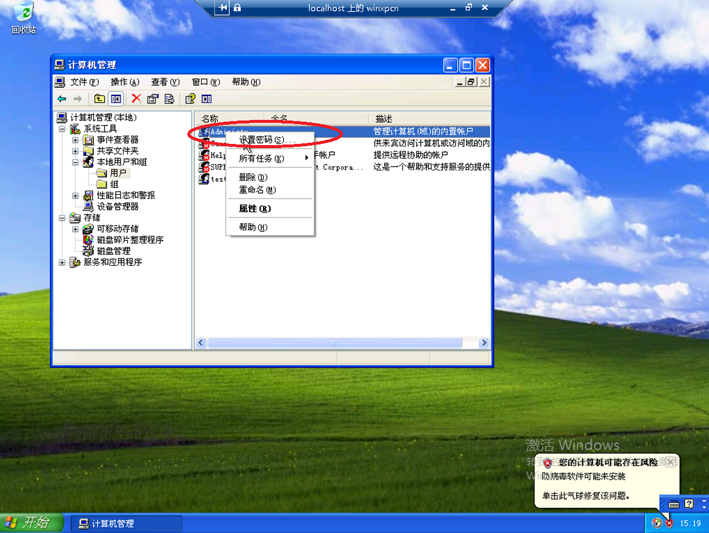Select 性能日志和警报 tree node
This screenshot has height=533, width=709.
[125, 195]
